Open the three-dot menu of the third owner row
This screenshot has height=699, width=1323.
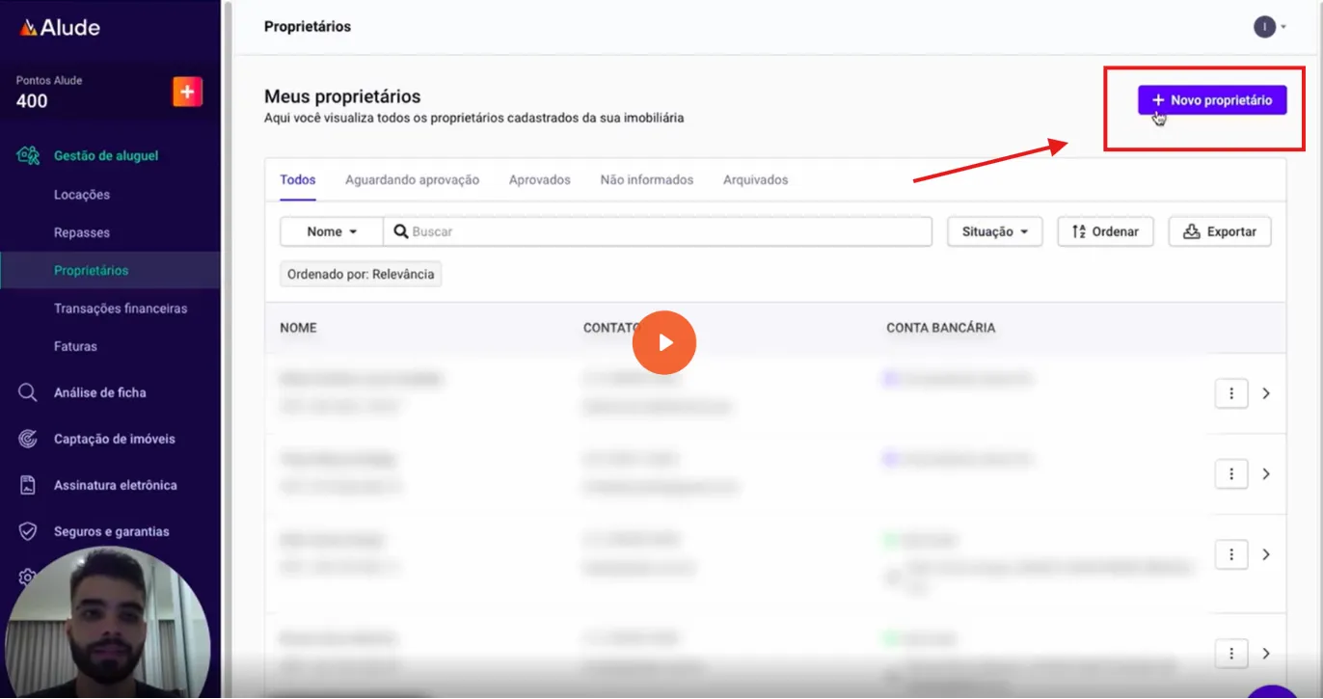1231,554
